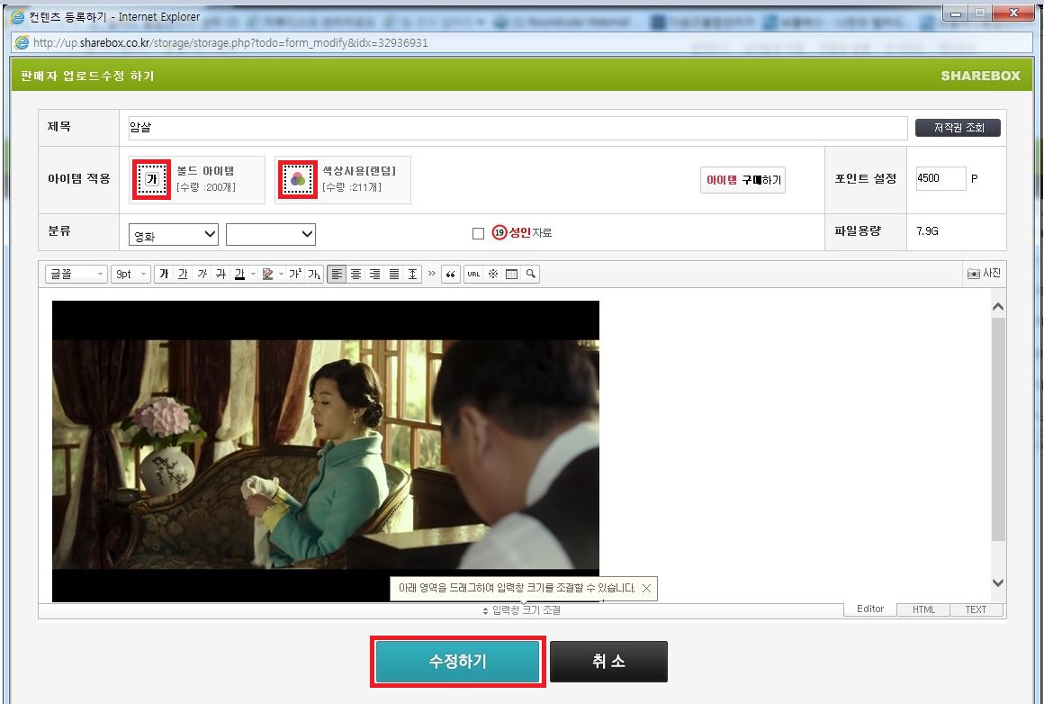Click the bold text toolbar icon
Image resolution: width=1044 pixels, height=704 pixels.
pyautogui.click(x=163, y=275)
